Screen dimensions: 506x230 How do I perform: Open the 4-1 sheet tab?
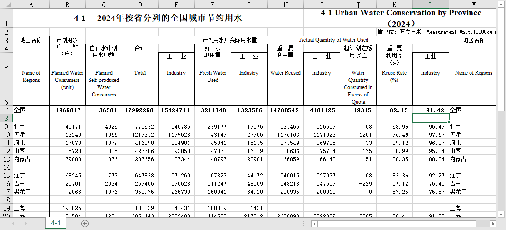55,223
